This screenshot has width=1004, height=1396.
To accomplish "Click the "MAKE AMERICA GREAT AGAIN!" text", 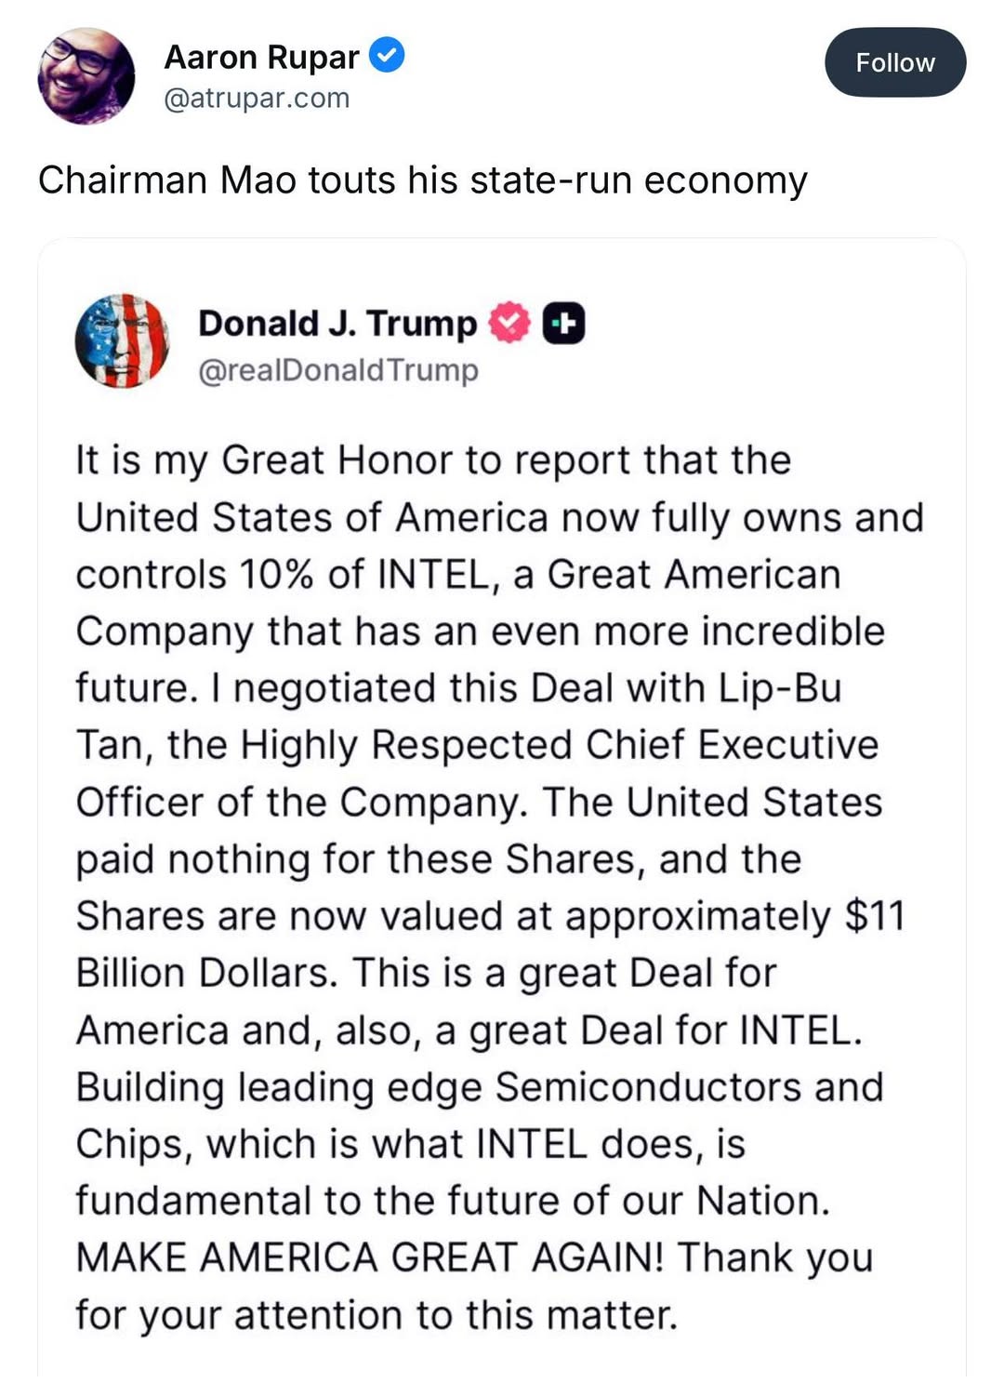I will 369,1257.
